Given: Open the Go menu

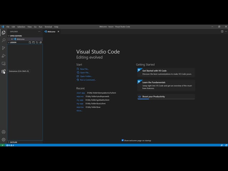Looking at the screenshot, I should (35, 27).
